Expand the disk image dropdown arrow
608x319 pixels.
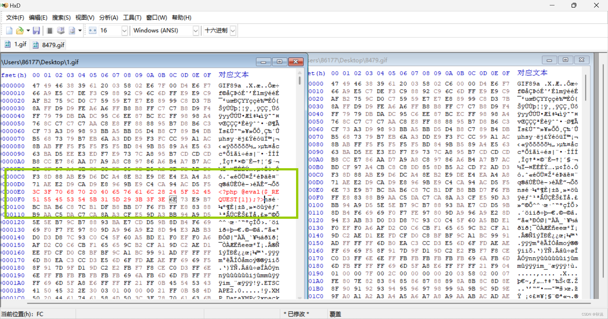[80, 30]
